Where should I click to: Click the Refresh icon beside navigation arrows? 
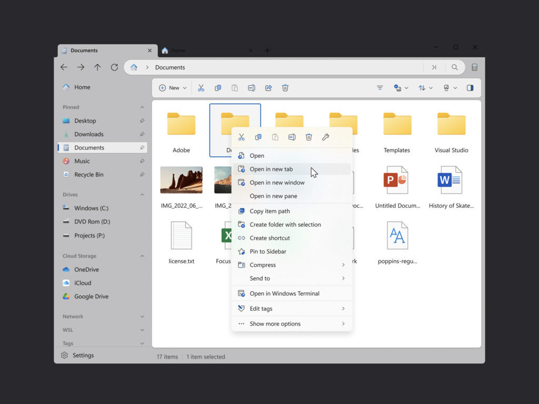click(x=114, y=67)
